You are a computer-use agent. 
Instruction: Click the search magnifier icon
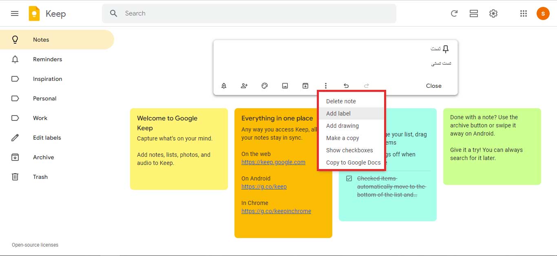pyautogui.click(x=114, y=13)
